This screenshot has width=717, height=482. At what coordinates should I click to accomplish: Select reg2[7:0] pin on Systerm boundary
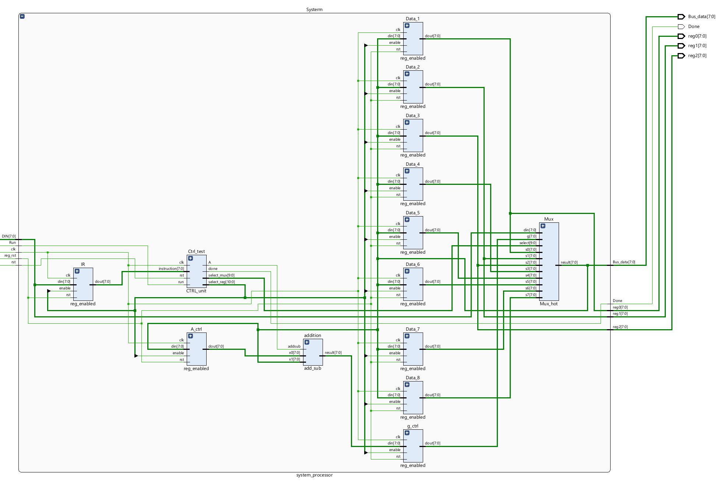[x=620, y=327]
